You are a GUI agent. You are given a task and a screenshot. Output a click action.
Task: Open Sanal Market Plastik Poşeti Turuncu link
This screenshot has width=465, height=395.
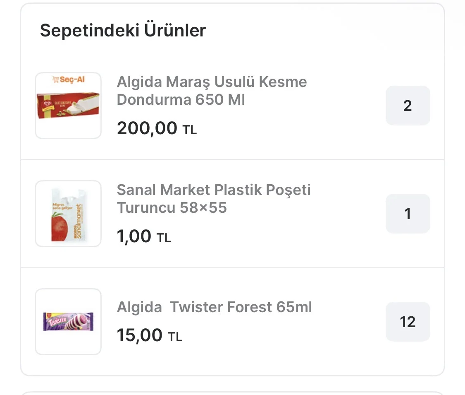pos(213,199)
